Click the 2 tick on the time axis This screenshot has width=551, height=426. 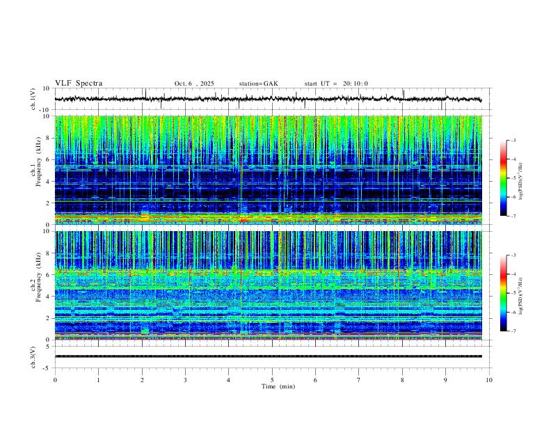pos(142,380)
